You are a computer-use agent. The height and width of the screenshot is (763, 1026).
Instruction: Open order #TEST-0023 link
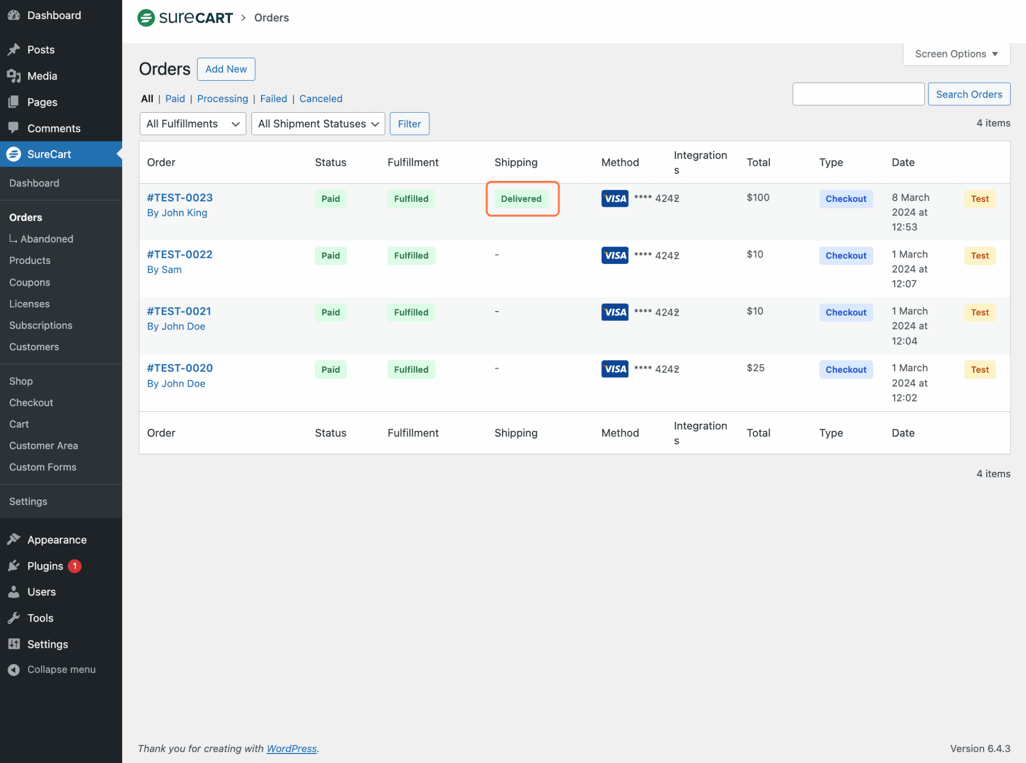click(180, 197)
